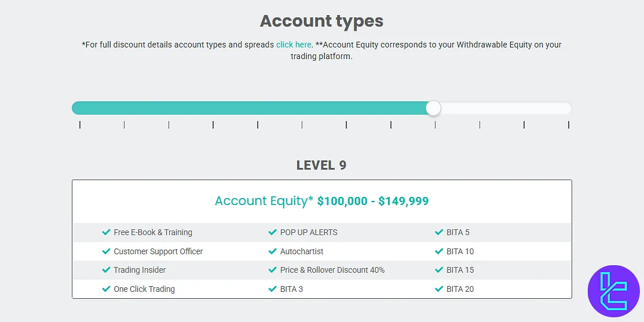Click checkmark icon beside Customer Support Officer

(x=106, y=251)
